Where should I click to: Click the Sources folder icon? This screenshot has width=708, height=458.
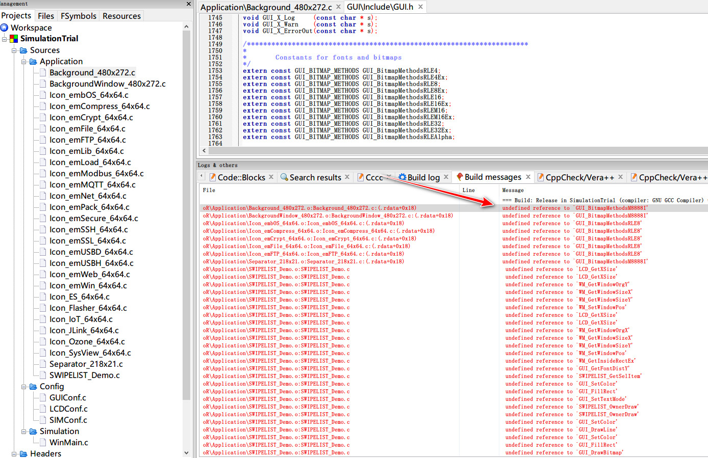tap(23, 50)
